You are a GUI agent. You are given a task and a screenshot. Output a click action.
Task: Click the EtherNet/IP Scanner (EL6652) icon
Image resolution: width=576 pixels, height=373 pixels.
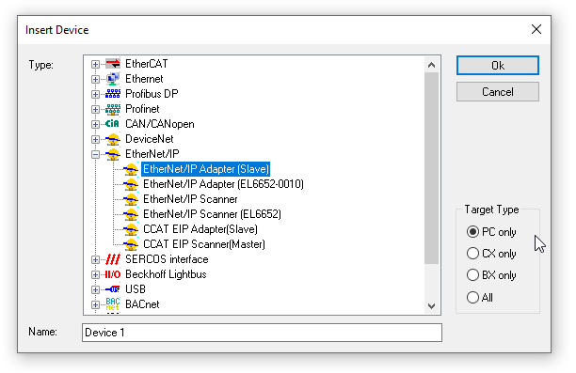pyautogui.click(x=131, y=214)
